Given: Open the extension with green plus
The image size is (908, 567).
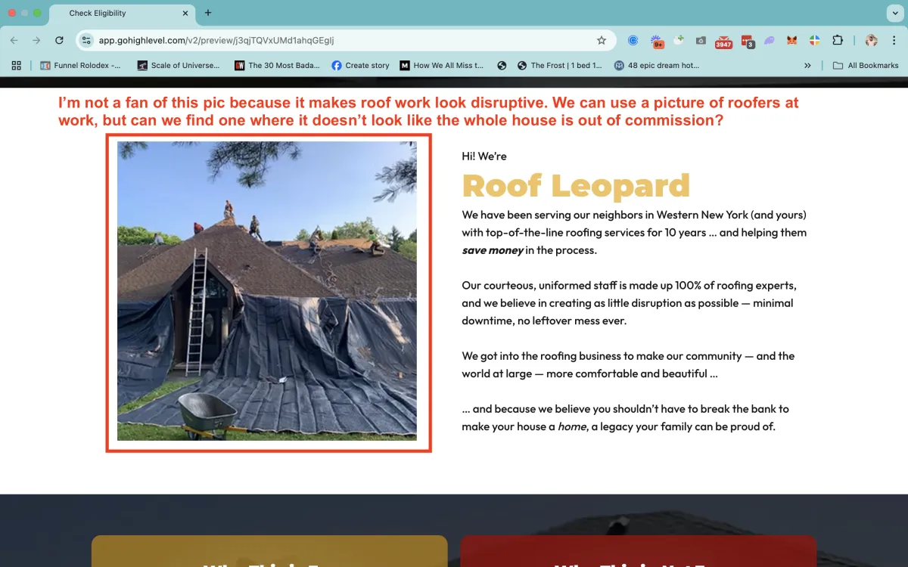Looking at the screenshot, I should point(679,40).
